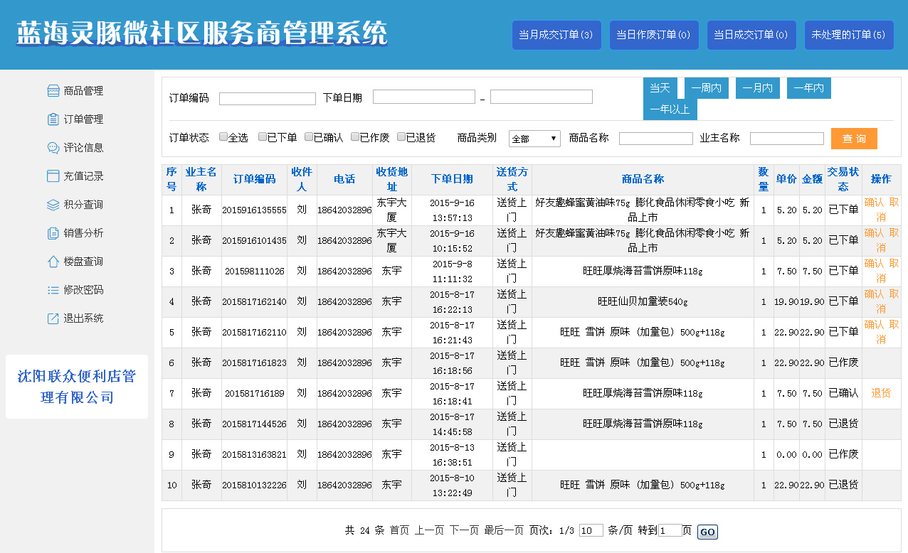
Task: Open 修改密码 in the sidebar menu
Action: click(83, 290)
